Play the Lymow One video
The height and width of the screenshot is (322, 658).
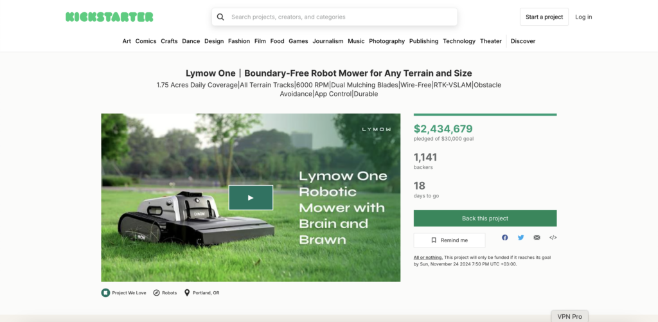[x=251, y=198]
